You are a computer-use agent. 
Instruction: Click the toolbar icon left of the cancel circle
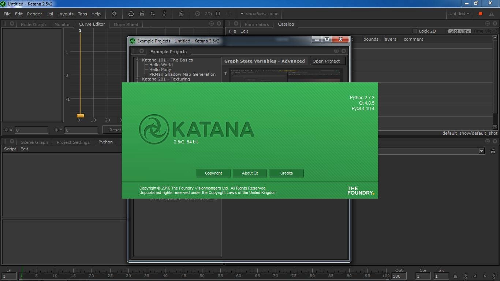coord(181,14)
